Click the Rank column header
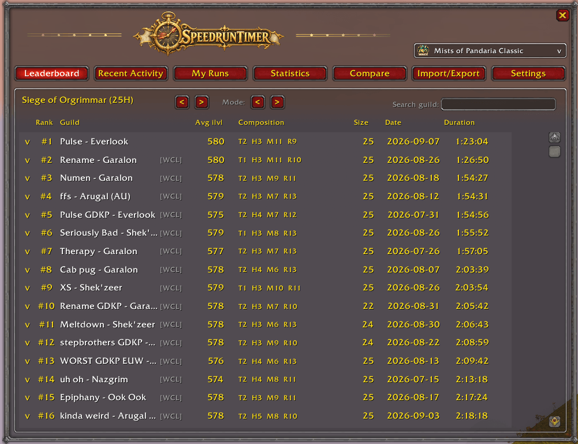 point(44,122)
